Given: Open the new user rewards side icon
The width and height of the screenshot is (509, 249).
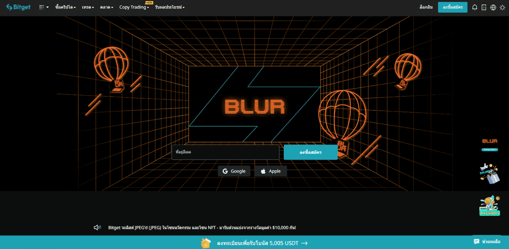Looking at the screenshot, I should [x=490, y=206].
